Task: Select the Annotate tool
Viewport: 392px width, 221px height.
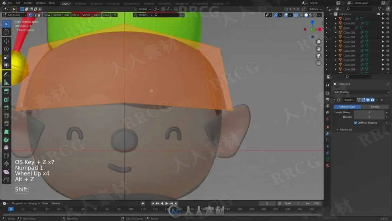Action: point(6,74)
